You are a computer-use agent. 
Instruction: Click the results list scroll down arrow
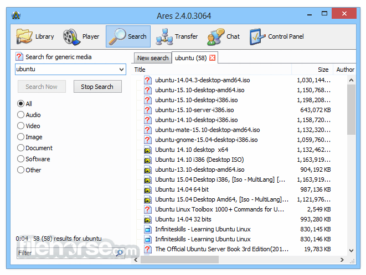(351, 251)
